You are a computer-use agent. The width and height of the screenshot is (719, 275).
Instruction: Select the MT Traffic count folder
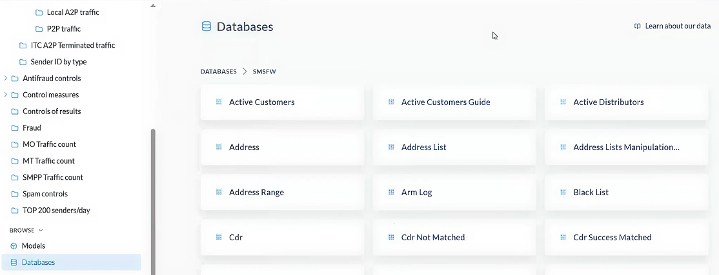click(x=48, y=161)
